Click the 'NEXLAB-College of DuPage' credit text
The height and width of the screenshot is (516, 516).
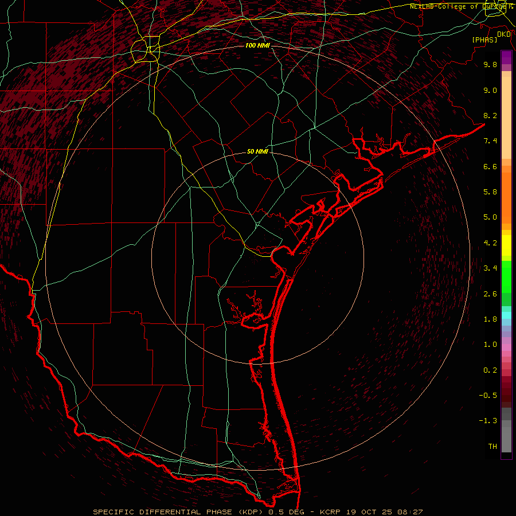pyautogui.click(x=458, y=6)
